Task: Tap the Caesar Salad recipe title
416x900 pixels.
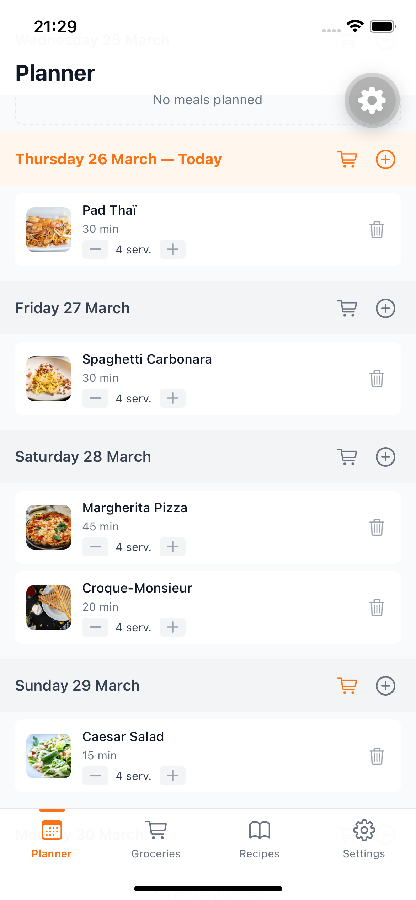Action: [x=123, y=737]
